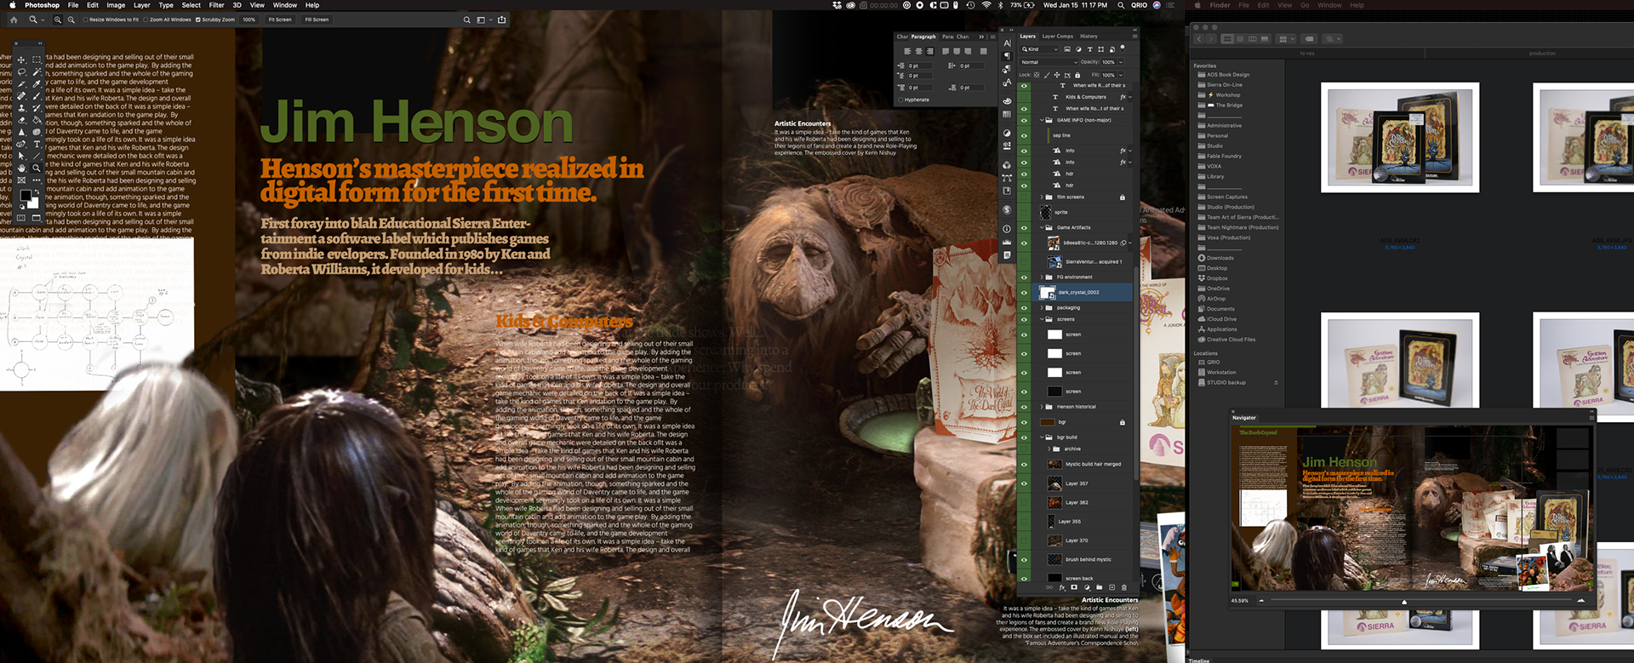Enable Zoom All Windows checkbox
Screen dimensions: 1634x663
coord(146,20)
